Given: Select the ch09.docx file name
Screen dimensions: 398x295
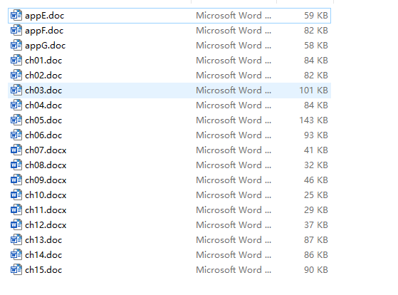Looking at the screenshot, I should (x=46, y=180).
